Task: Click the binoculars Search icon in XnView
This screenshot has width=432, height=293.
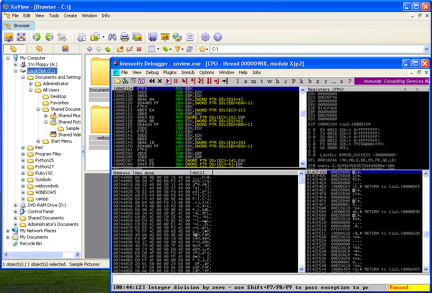Action: tap(112, 37)
